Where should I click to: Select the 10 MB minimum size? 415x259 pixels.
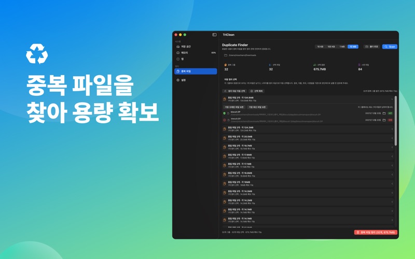click(x=353, y=47)
